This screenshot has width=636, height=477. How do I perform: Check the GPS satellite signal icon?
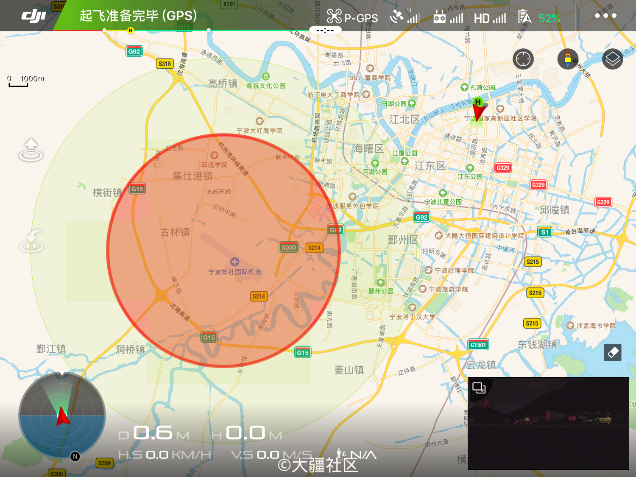coord(405,16)
